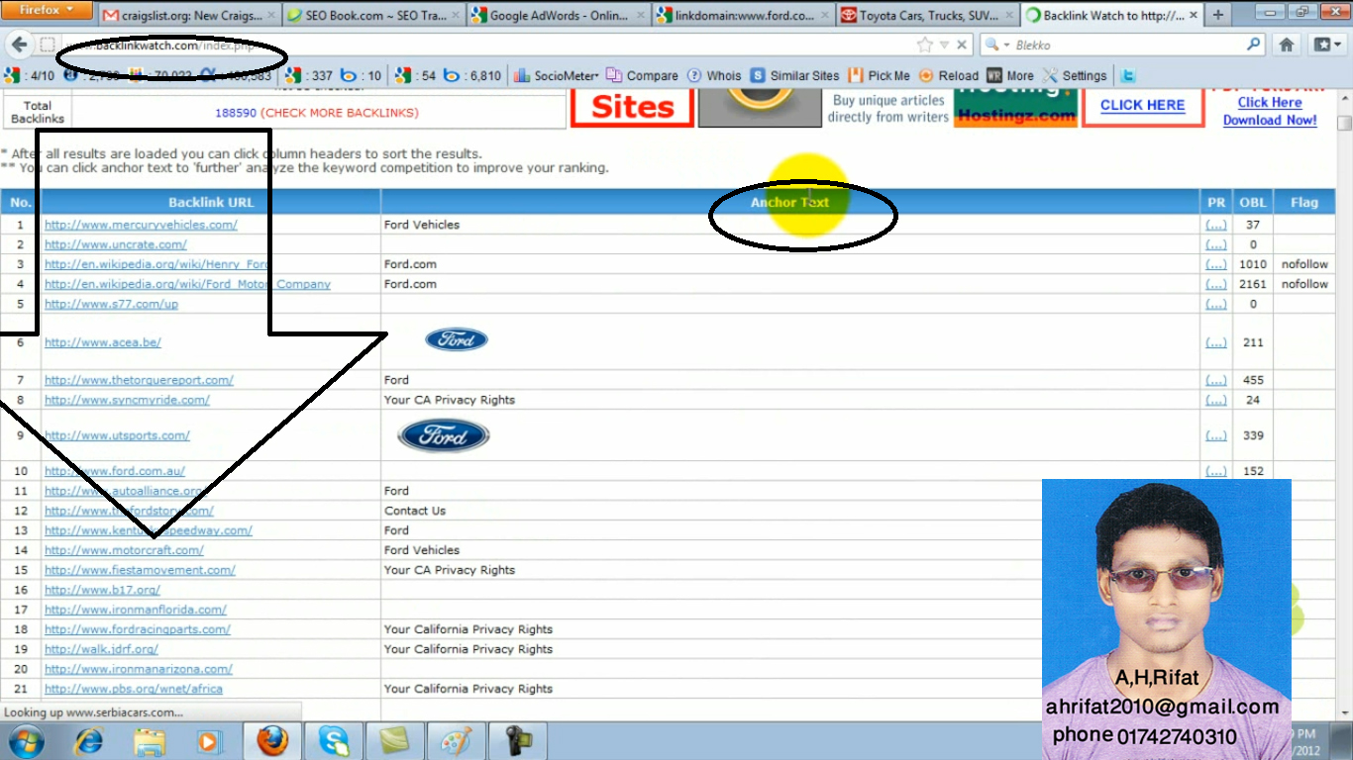Click the Google index 337 indicator

coord(309,75)
